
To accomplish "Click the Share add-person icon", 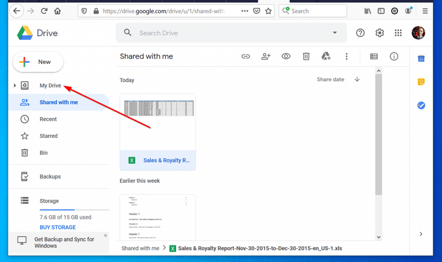I will [x=266, y=56].
